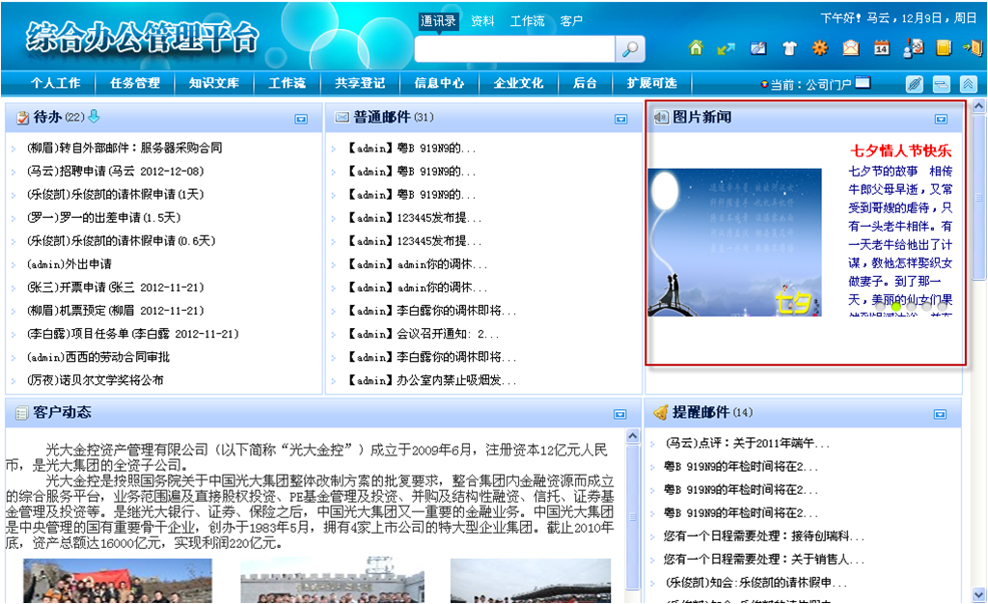
Task: Open reminder 您有一个日程需要处理：接待创瑞科
Action: coord(764,536)
